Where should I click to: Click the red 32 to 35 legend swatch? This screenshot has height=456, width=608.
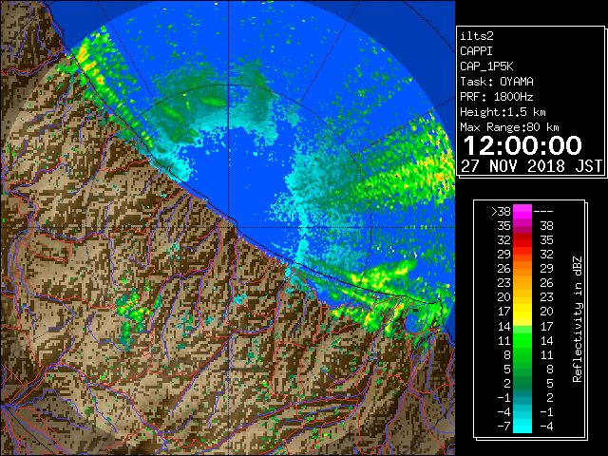click(x=522, y=240)
